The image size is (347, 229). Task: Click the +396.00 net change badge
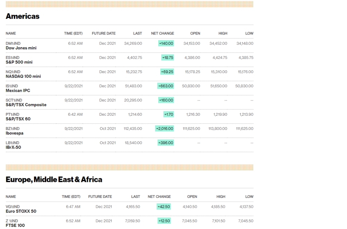coord(166,143)
